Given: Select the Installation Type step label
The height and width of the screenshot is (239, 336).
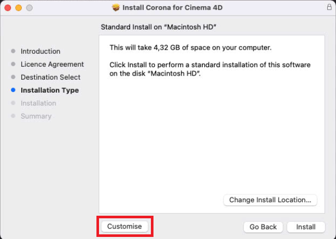Looking at the screenshot, I should click(50, 90).
